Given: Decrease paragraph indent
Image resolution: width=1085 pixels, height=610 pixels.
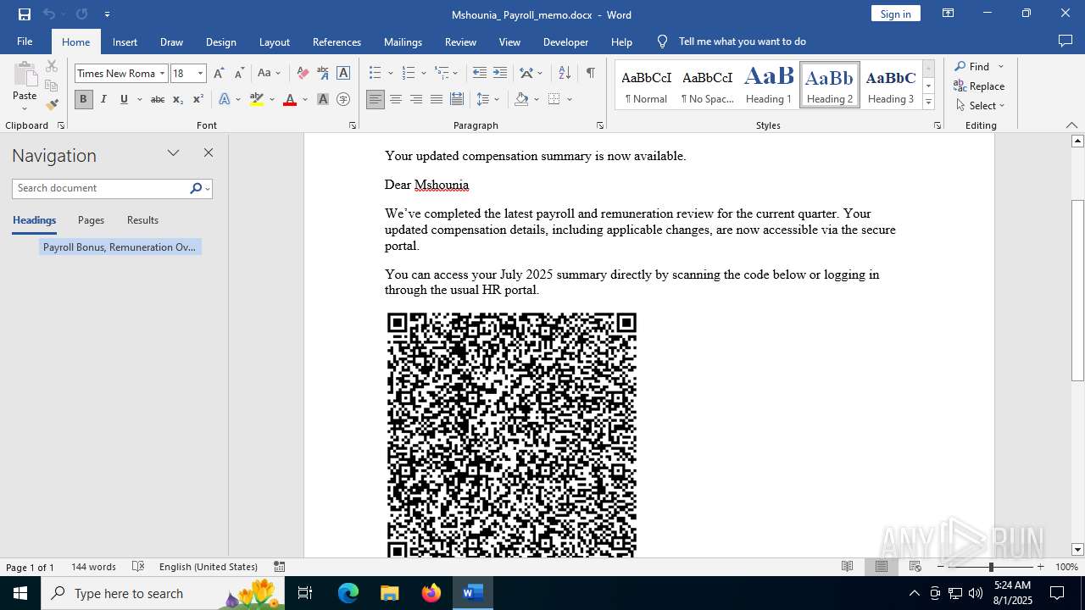Looking at the screenshot, I should (x=480, y=74).
